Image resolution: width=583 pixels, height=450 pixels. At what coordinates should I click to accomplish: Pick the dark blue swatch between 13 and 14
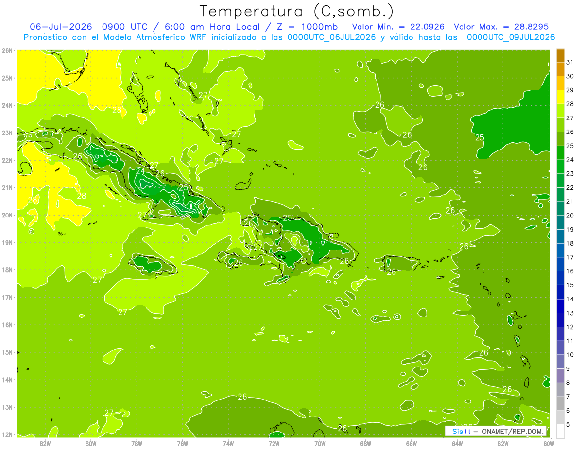pos(560,306)
